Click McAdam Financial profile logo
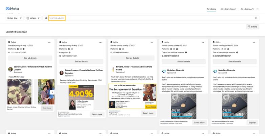Viewport: 265px width, 139px height. click(x=164, y=71)
